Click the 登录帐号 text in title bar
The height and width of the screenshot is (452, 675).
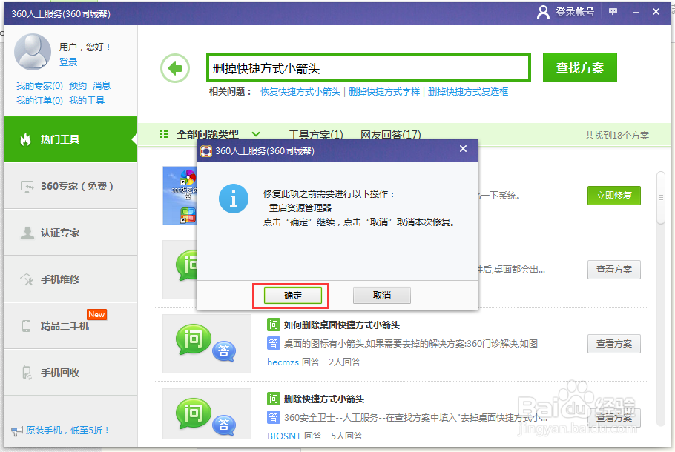point(575,12)
